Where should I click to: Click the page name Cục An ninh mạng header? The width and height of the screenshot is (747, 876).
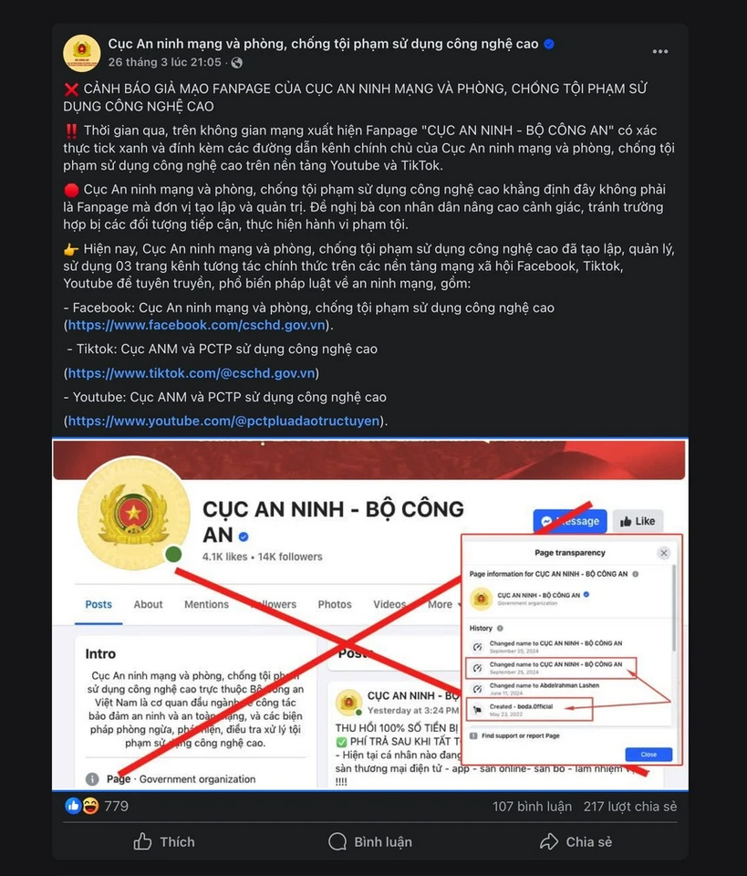pyautogui.click(x=323, y=44)
